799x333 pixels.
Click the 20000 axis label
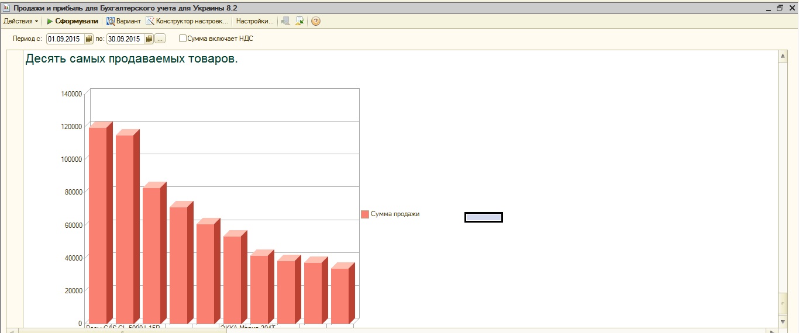coord(73,290)
